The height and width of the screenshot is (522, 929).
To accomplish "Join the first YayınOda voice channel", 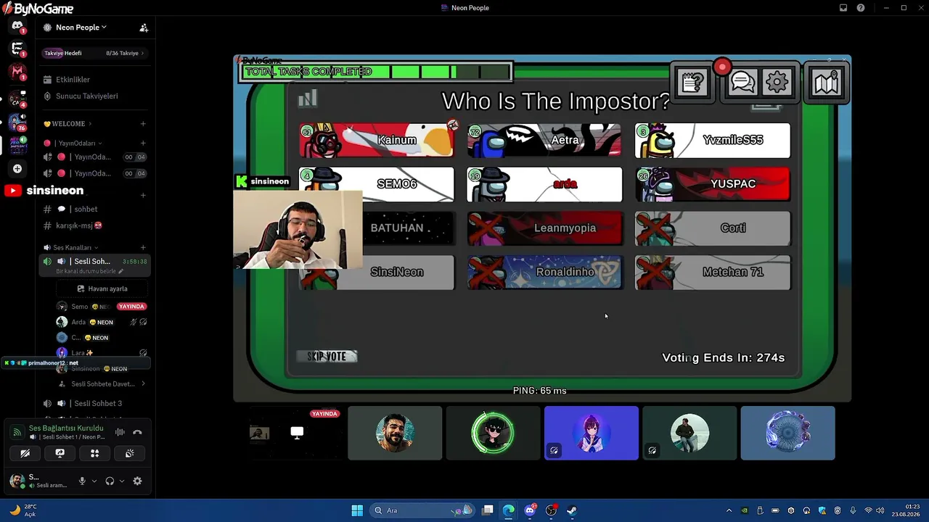I will coord(94,157).
